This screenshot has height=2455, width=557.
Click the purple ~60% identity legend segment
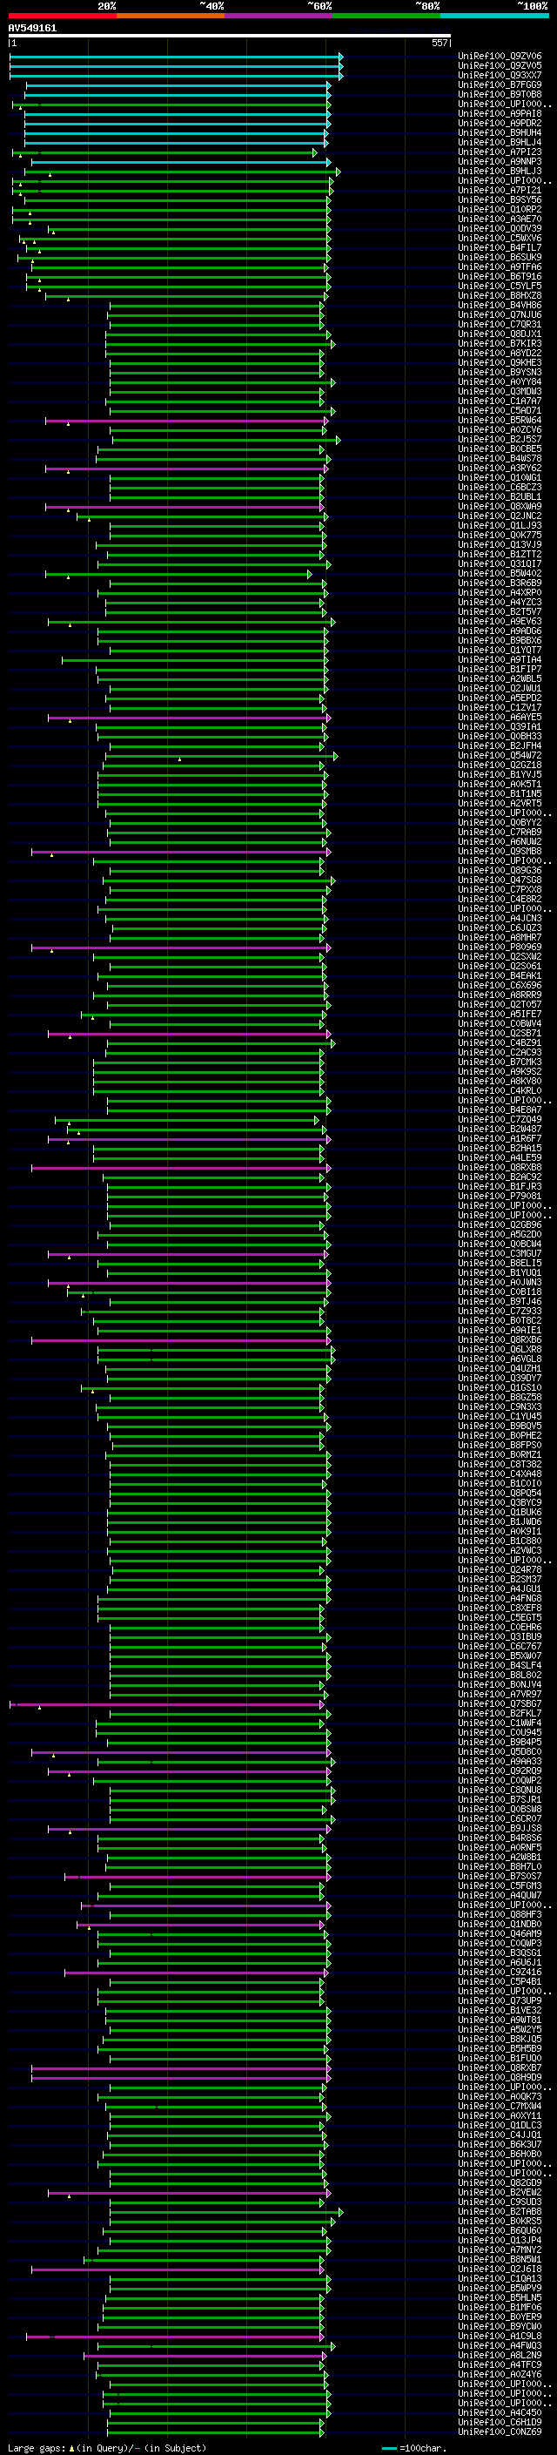click(x=278, y=16)
